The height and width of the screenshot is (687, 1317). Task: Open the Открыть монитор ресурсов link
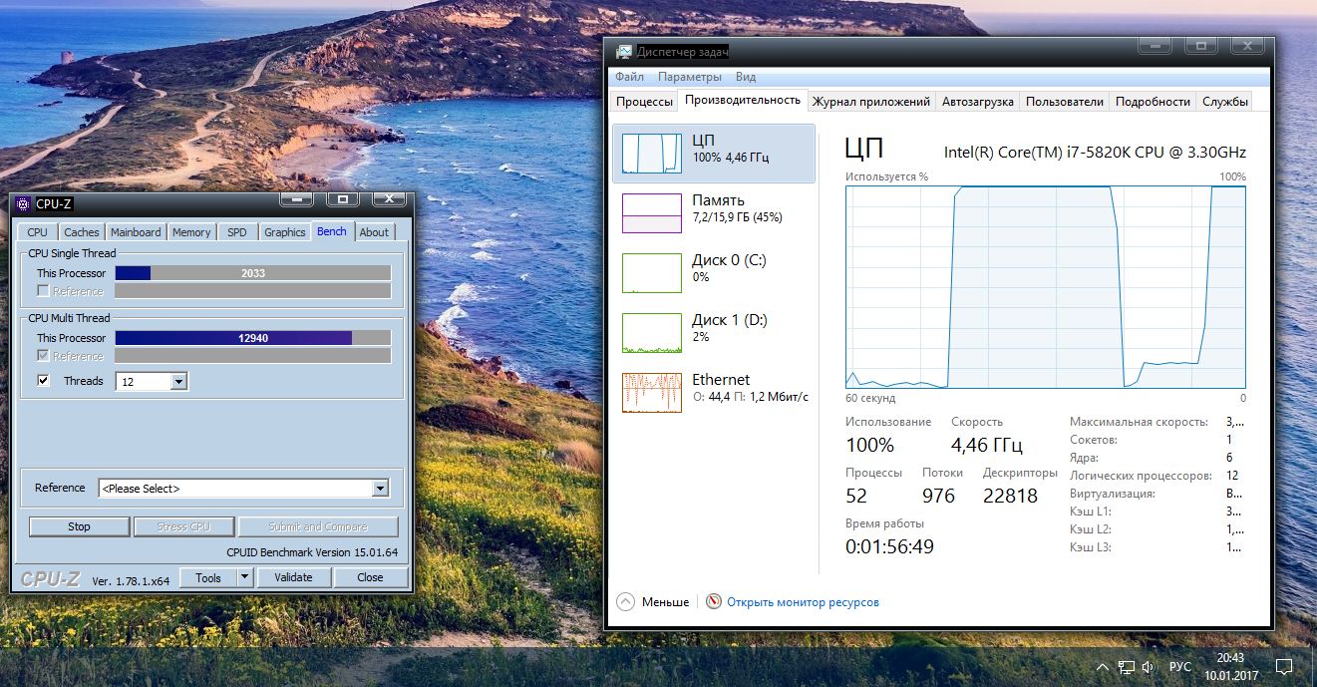[804, 602]
